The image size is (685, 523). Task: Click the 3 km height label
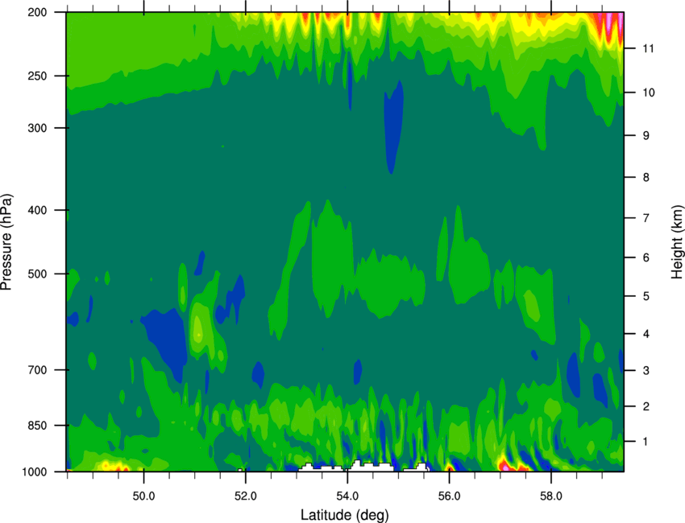coord(646,370)
